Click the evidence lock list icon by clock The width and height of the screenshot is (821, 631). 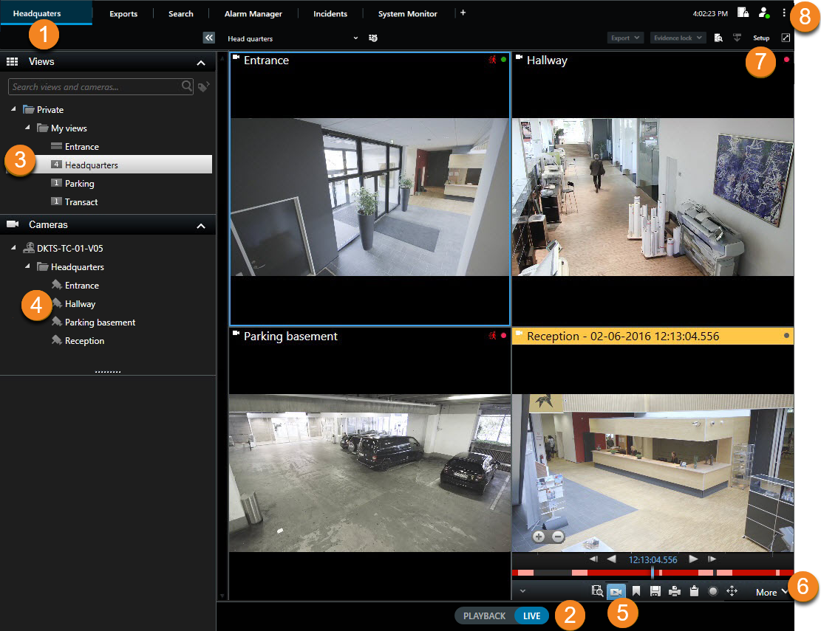click(x=744, y=13)
